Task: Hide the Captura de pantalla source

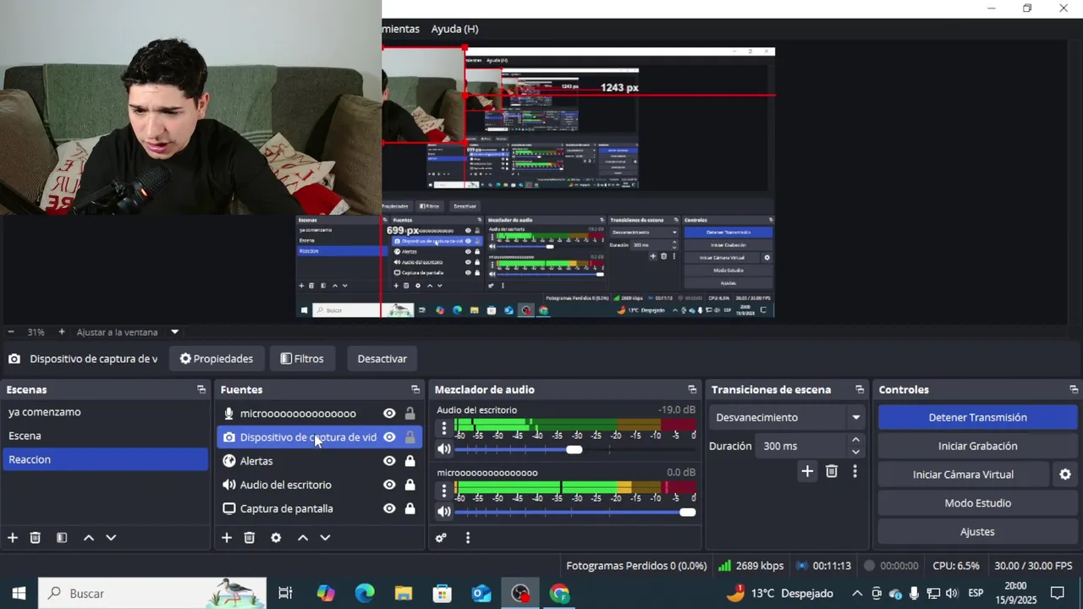Action: pos(389,508)
